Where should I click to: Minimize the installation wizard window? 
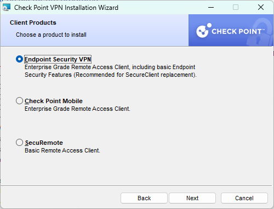211,8
